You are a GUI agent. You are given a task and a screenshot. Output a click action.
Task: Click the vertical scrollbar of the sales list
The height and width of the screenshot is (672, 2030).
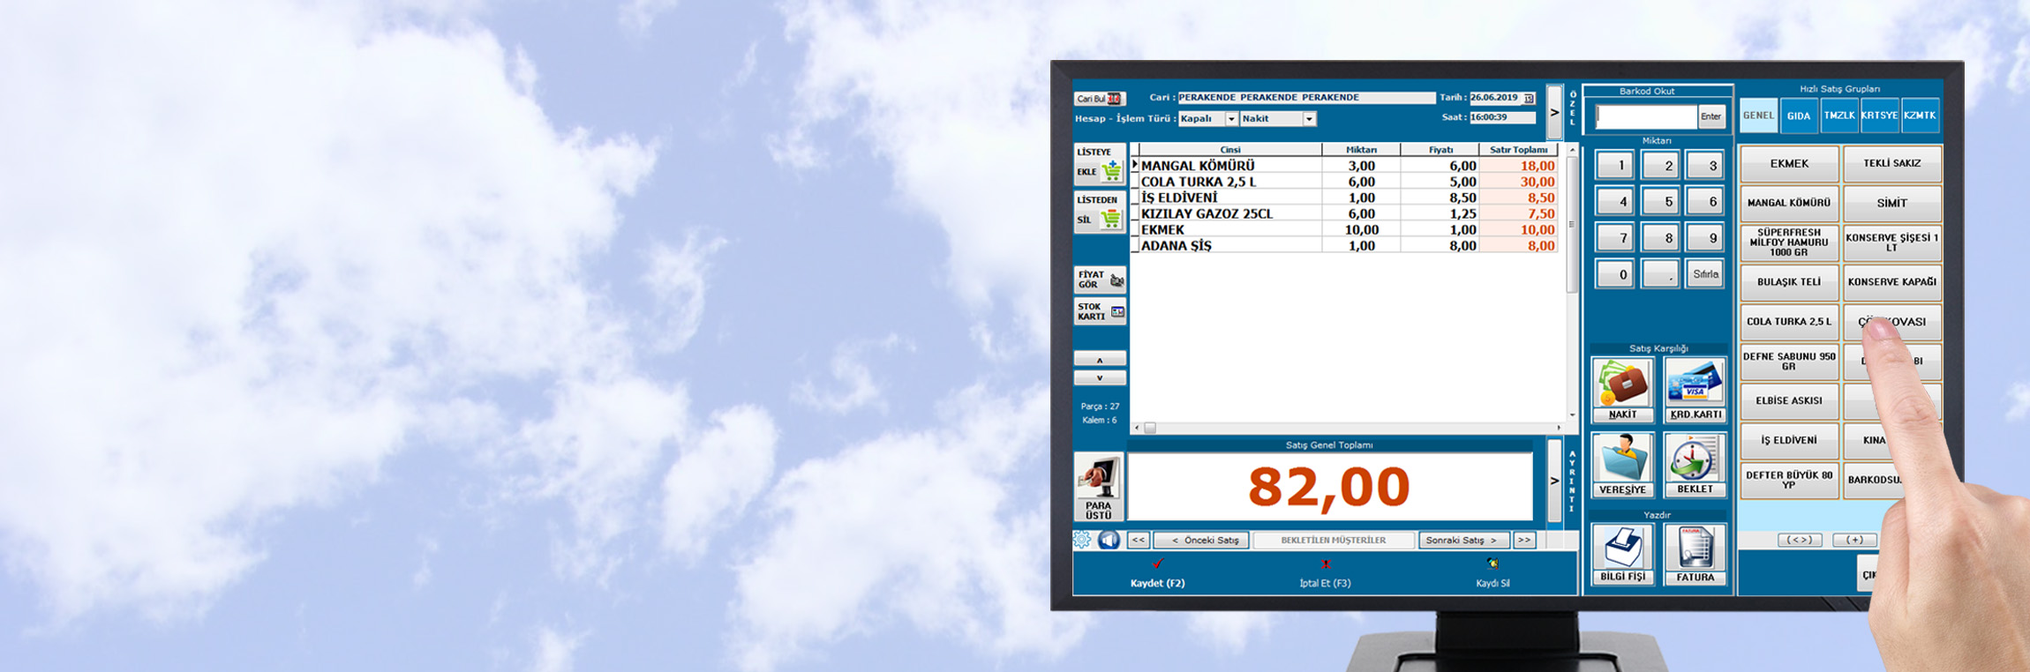coord(1572,282)
